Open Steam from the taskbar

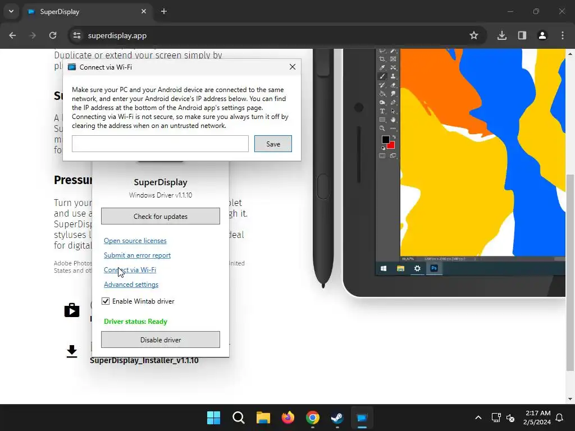tap(337, 418)
